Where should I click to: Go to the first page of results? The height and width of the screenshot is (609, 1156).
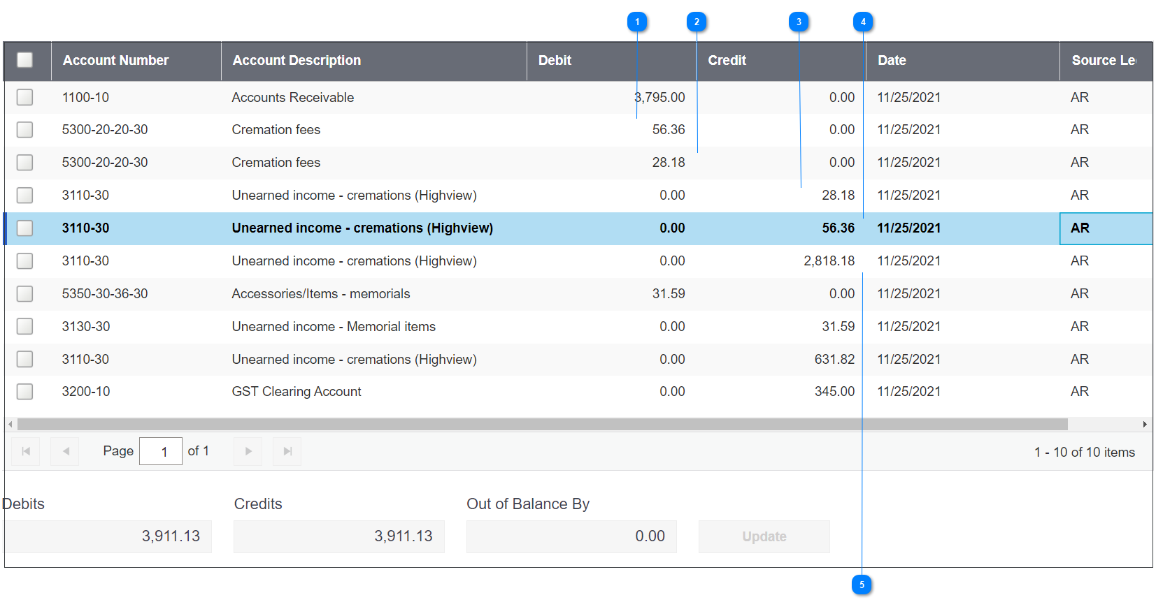[26, 451]
